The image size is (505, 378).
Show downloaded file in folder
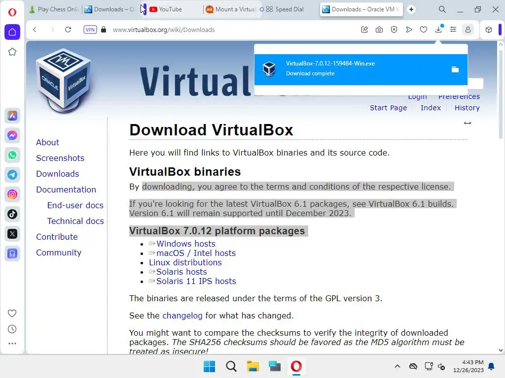[x=455, y=69]
